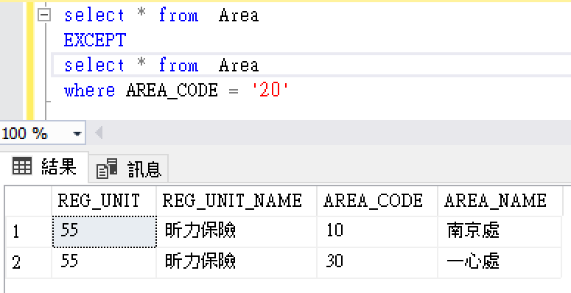Switch to the 結果 tab
571x293 pixels.
click(44, 167)
